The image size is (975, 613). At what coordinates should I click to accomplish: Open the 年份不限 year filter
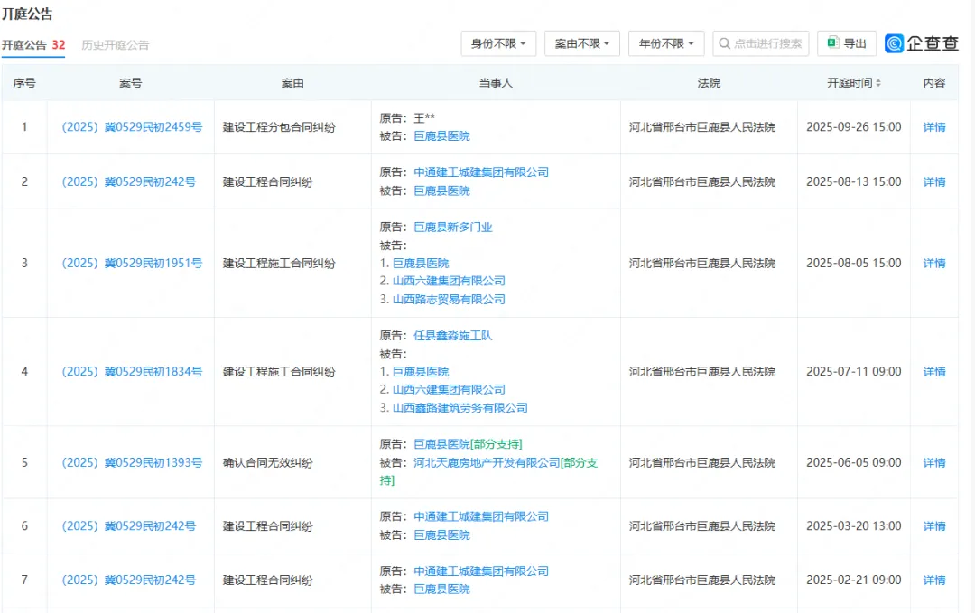click(666, 43)
